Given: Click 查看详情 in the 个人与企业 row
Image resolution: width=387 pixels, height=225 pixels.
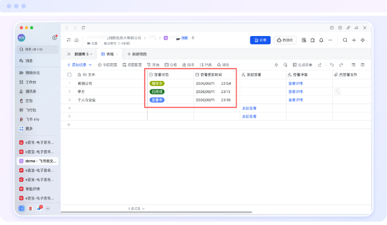Looking at the screenshot, I should click(295, 100).
